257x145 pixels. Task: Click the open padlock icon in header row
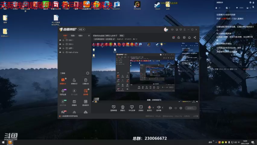tap(179, 37)
